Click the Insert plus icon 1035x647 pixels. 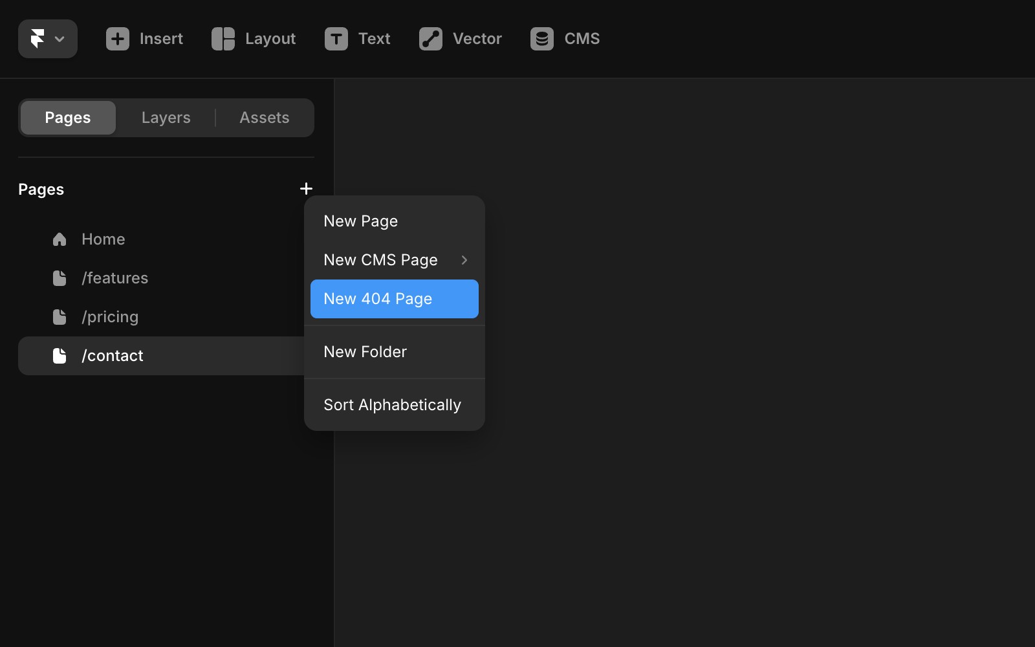click(x=118, y=39)
